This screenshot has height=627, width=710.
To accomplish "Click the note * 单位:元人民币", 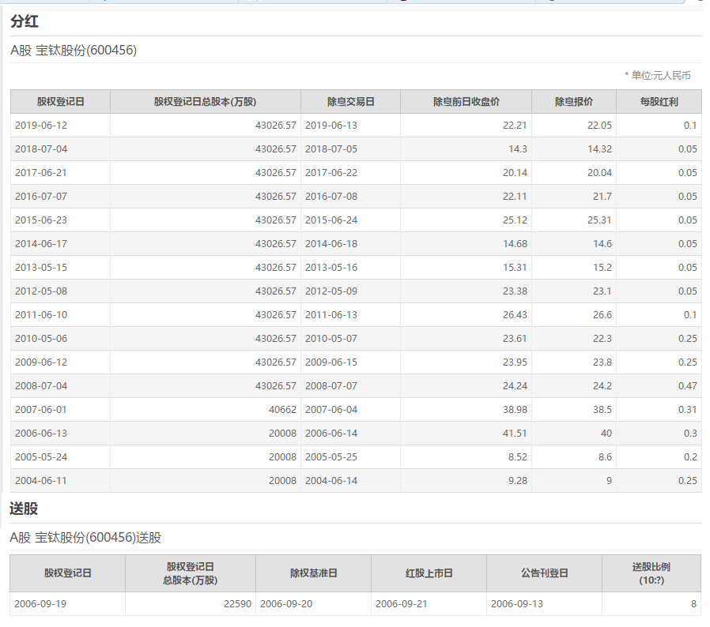I will pos(658,76).
